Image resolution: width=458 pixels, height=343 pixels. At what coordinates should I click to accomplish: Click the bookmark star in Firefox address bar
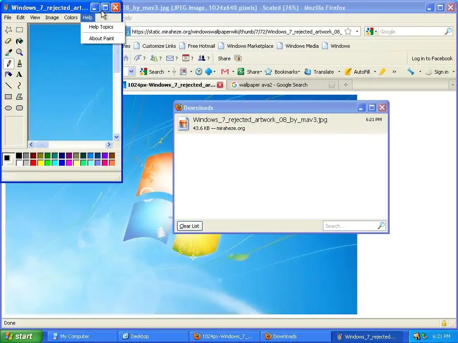click(348, 32)
